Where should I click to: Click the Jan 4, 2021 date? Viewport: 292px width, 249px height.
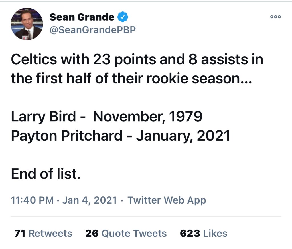click(x=89, y=200)
